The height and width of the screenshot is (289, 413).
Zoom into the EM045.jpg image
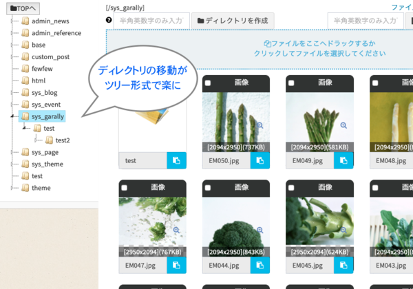point(343,230)
